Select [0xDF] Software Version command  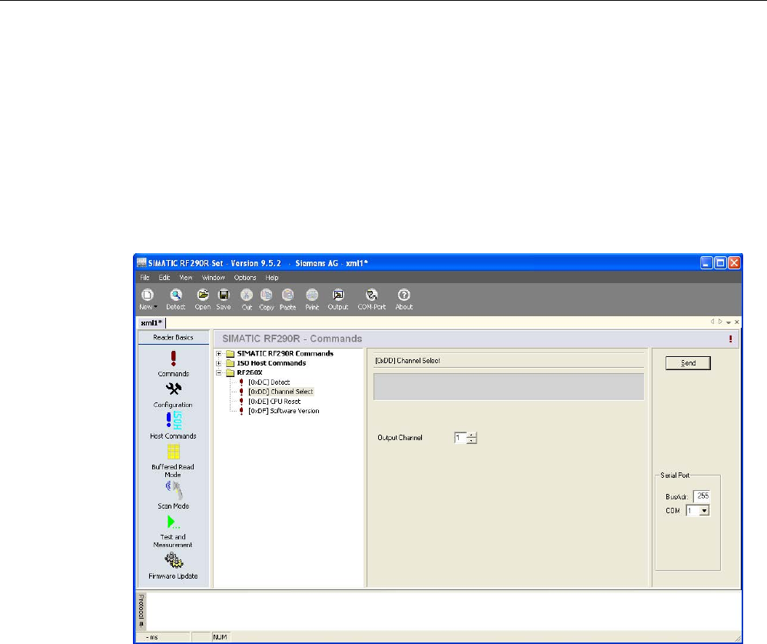tap(284, 411)
